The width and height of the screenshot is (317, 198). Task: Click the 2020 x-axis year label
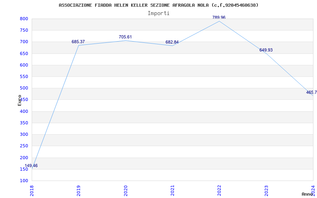pos(126,190)
